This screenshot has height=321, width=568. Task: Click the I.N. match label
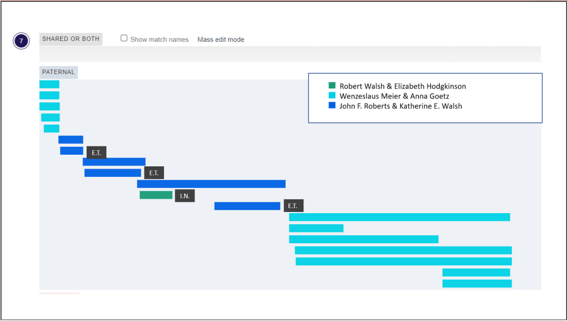[185, 196]
